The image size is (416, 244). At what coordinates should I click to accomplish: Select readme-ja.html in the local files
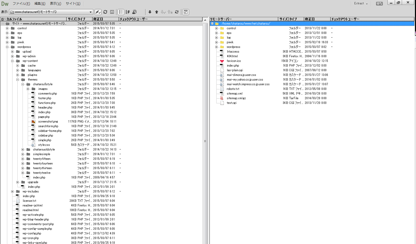click(x=32, y=205)
